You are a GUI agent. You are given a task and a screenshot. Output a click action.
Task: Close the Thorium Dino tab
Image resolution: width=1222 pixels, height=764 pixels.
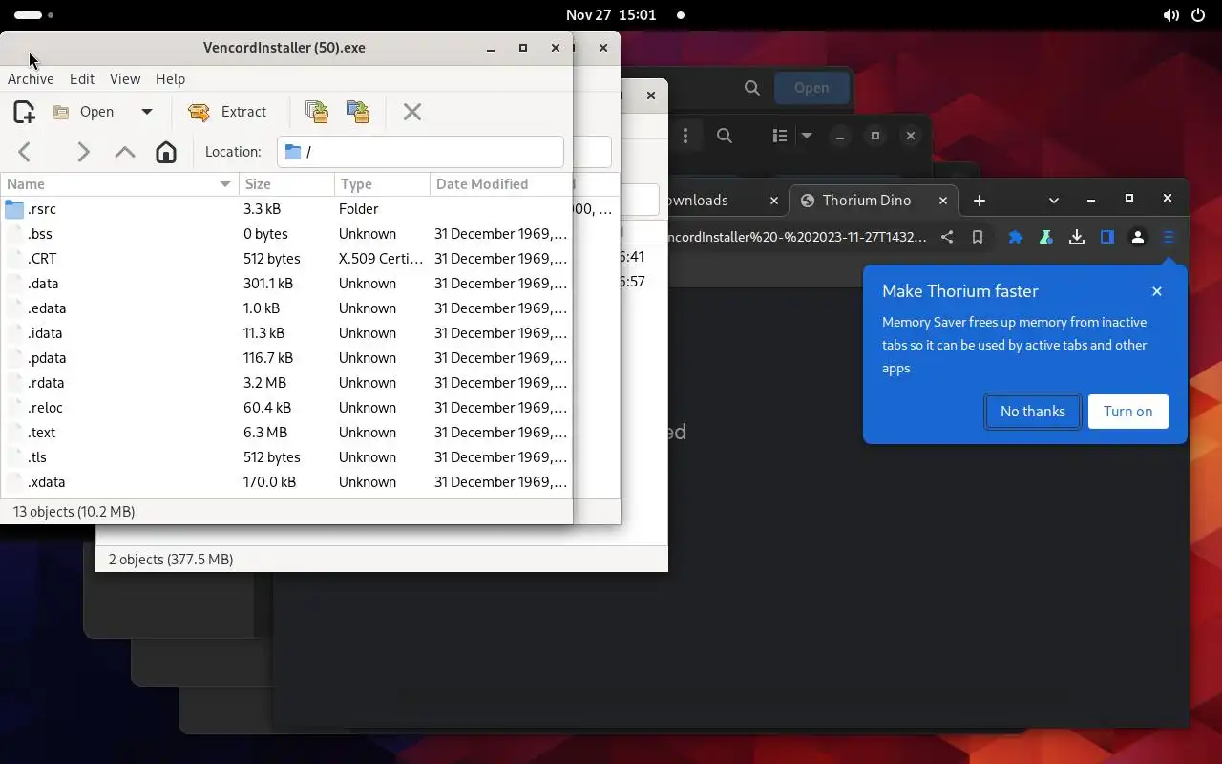[943, 201]
